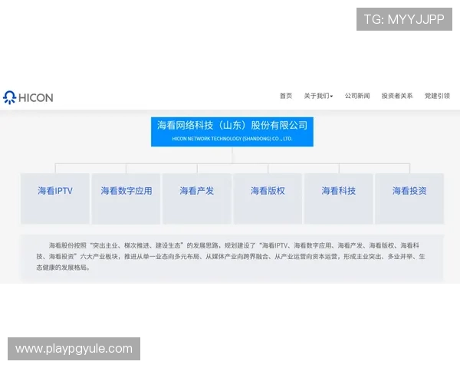The image size is (460, 368).
Task: Open 投资者关系 menu item
Action: point(397,96)
